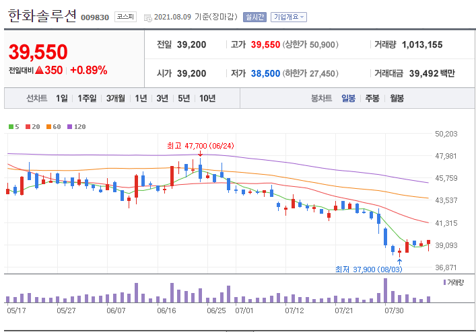Screen dimensions: 476x332
Task: Click the 봉차트 label
Action: 321,98
